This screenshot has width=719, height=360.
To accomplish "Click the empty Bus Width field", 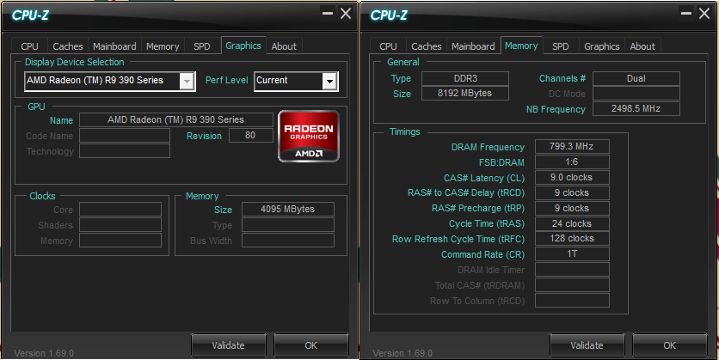I will click(288, 241).
